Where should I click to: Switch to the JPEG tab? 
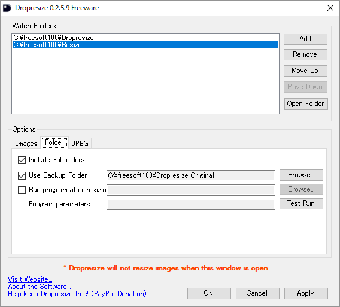80,144
